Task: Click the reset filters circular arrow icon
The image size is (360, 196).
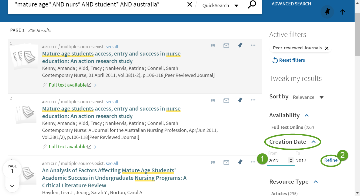Action: tap(275, 60)
